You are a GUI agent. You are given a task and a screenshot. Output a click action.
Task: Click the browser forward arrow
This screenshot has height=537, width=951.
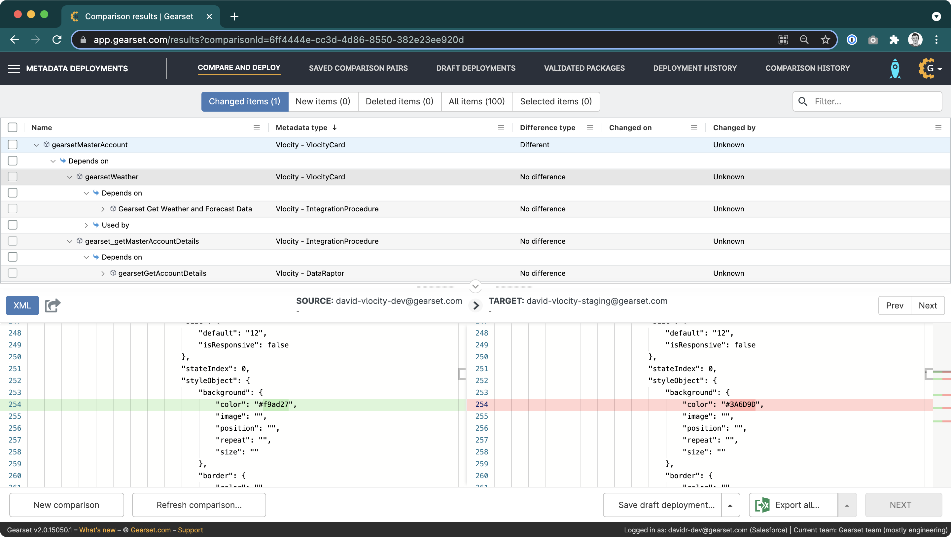coord(35,40)
